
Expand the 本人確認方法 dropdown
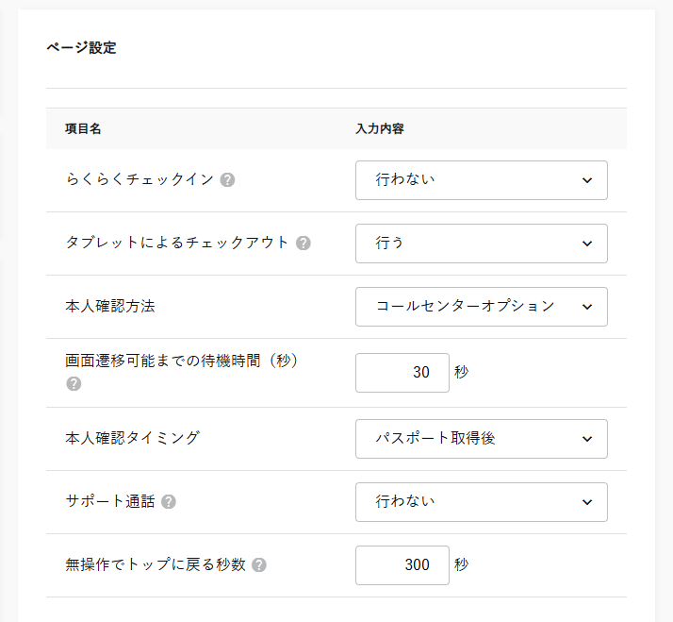(x=481, y=307)
